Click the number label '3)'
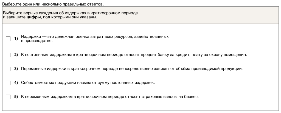The image size is (281, 113). click(x=16, y=69)
